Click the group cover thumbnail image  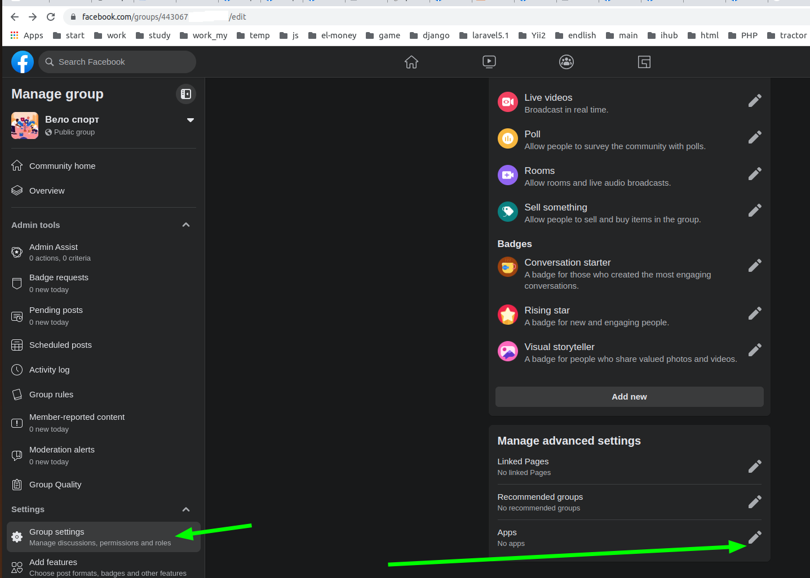25,126
